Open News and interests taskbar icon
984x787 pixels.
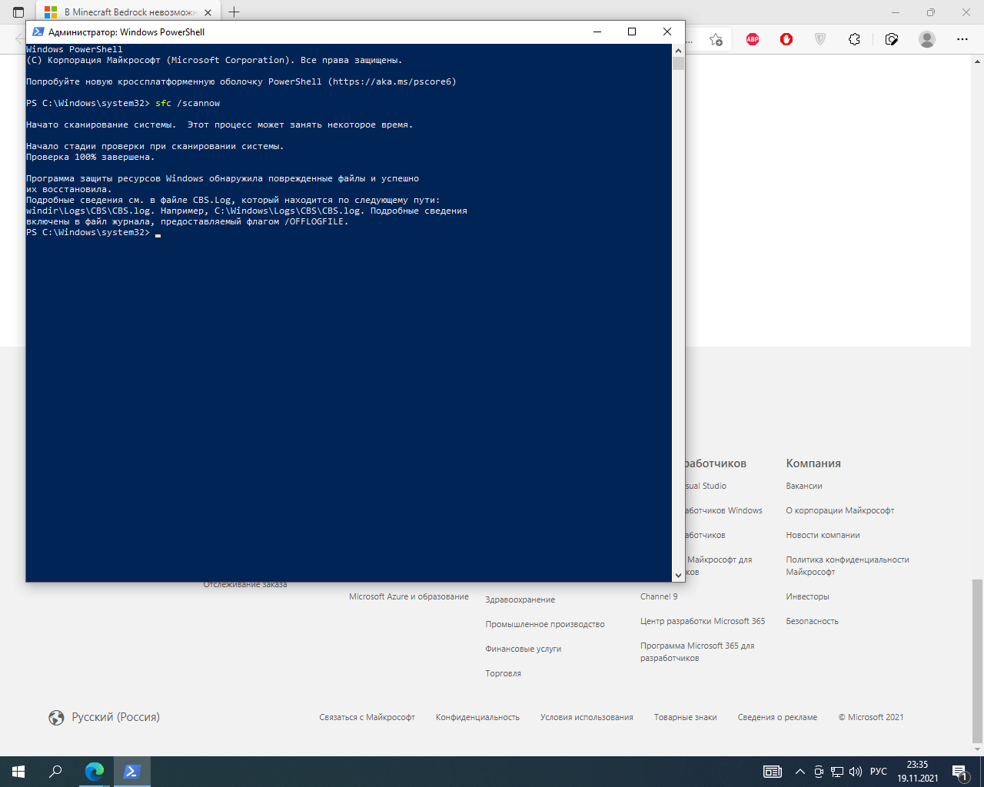tap(772, 772)
